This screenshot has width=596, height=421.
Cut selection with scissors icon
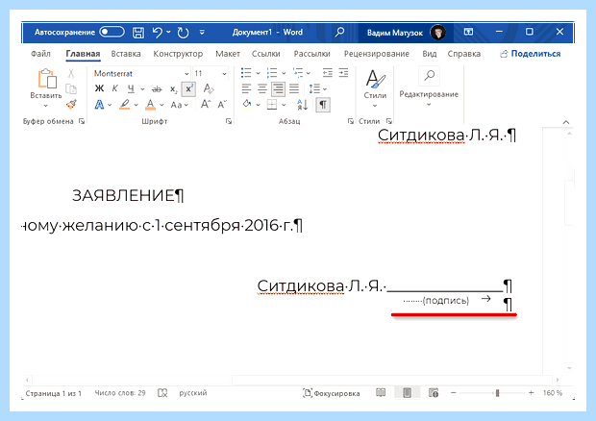[71, 73]
